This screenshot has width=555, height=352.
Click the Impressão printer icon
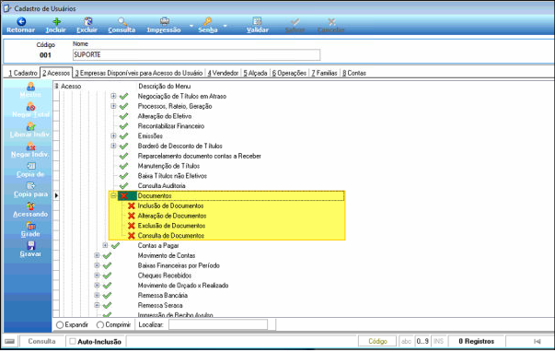click(x=164, y=21)
